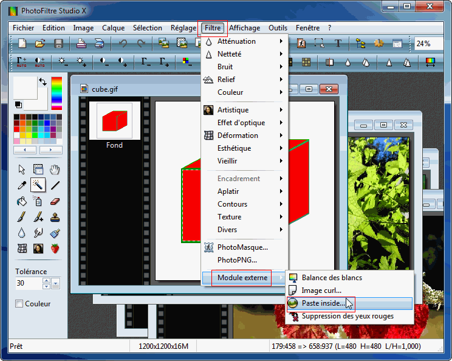Image resolution: width=452 pixels, height=361 pixels.
Task: Select the selection arrow pointer tool
Action: pyautogui.click(x=22, y=169)
